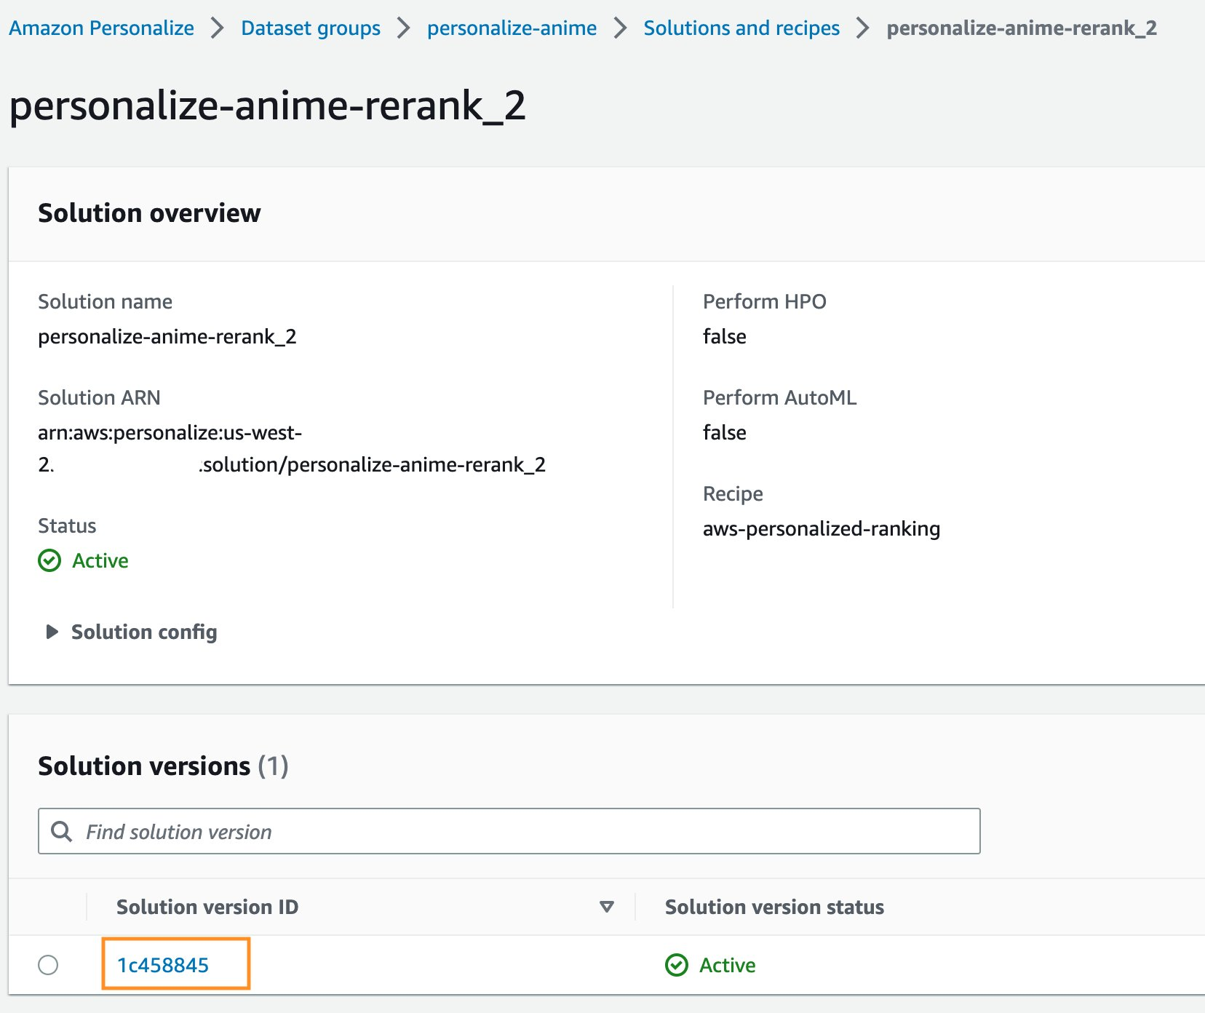The width and height of the screenshot is (1205, 1013).
Task: Select the radio button for version 1c458845
Action: [x=48, y=965]
